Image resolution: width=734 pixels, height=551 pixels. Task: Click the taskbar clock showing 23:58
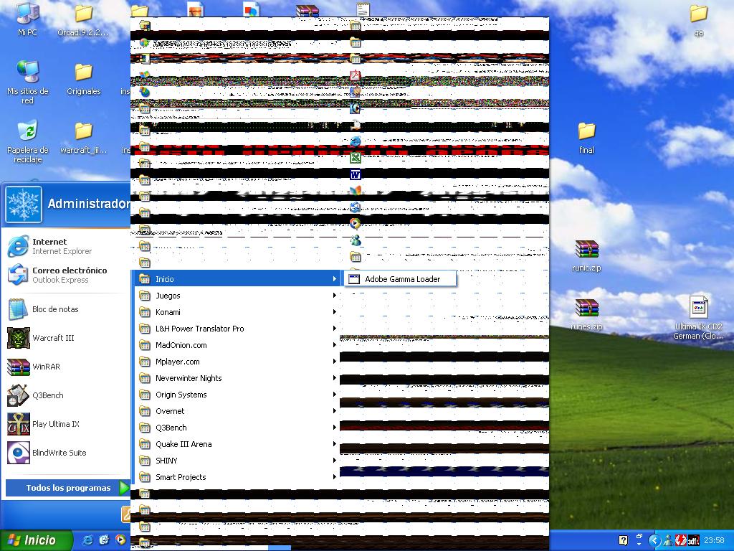pyautogui.click(x=715, y=541)
